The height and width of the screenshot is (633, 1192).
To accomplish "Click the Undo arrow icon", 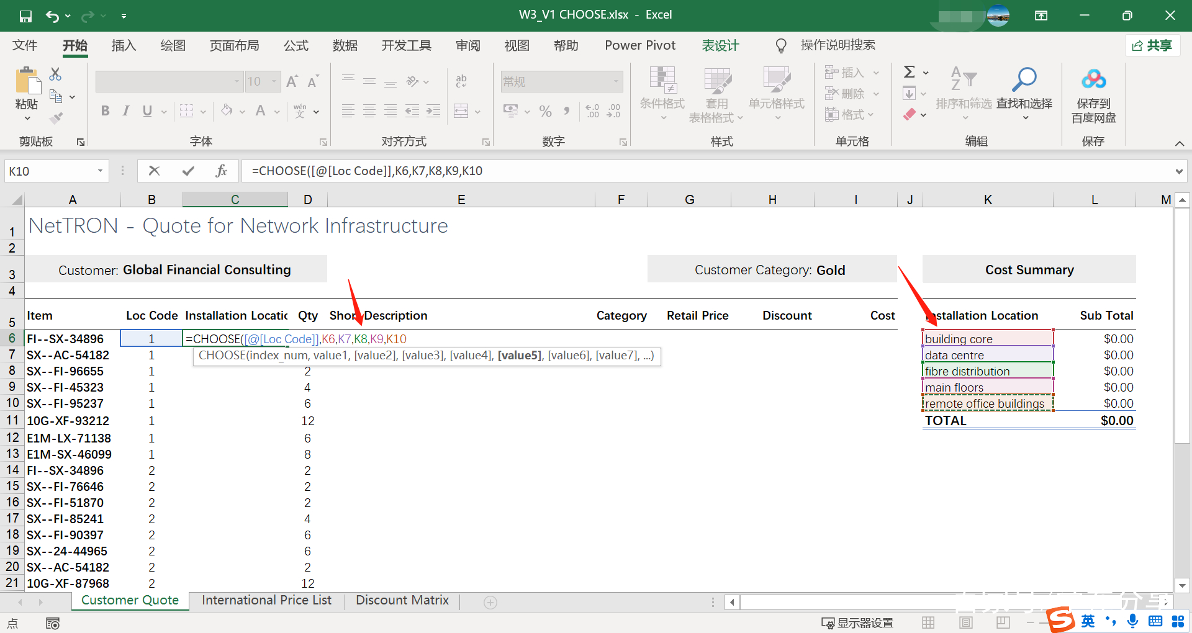I will pyautogui.click(x=52, y=16).
